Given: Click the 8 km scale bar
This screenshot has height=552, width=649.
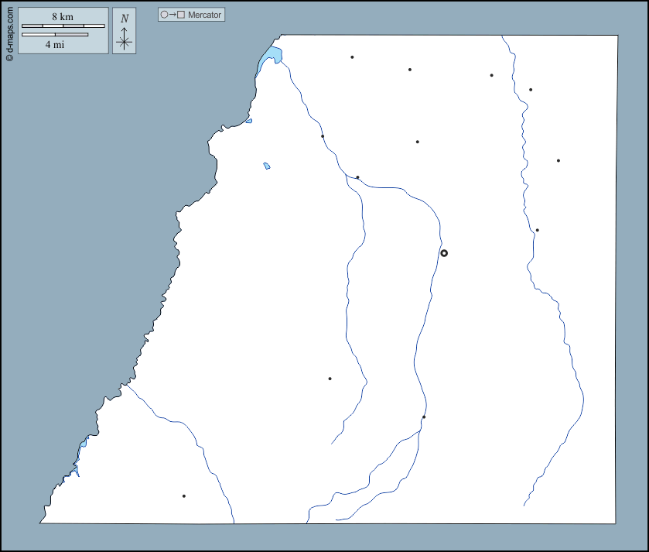Looking at the screenshot, I should coord(63,26).
